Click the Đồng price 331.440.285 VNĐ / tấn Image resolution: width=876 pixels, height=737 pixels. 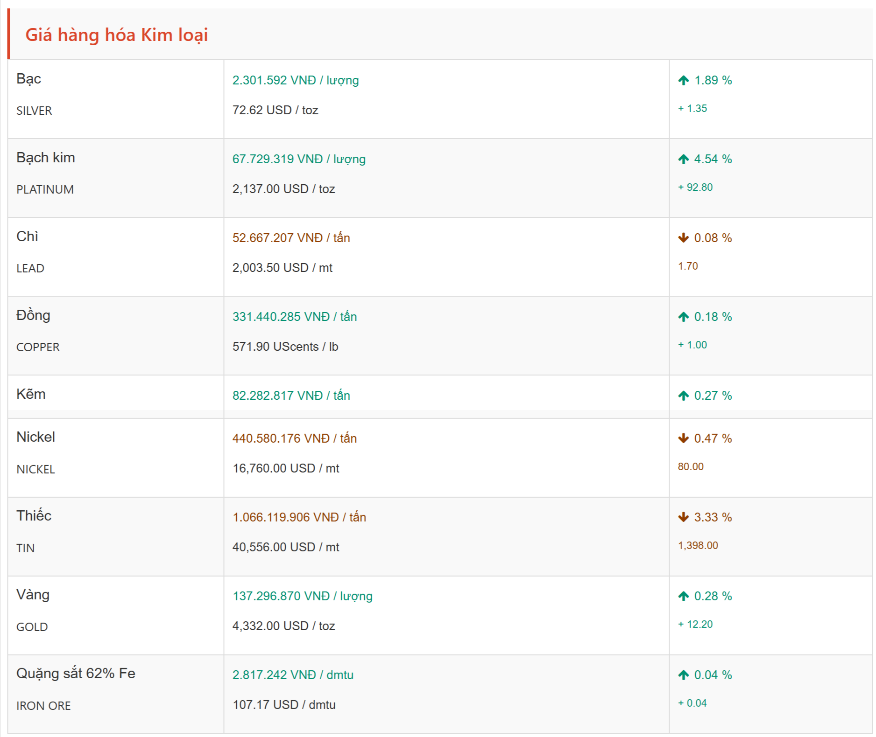tap(294, 317)
